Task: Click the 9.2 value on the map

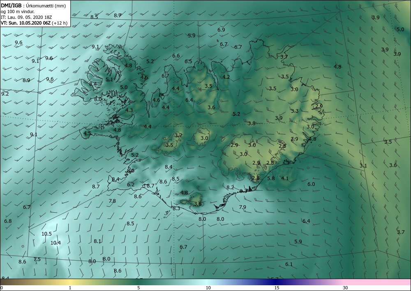Action: (5, 94)
